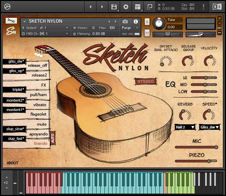Click the NI logo icon
This screenshot has width=226, height=196.
[x=217, y=7]
